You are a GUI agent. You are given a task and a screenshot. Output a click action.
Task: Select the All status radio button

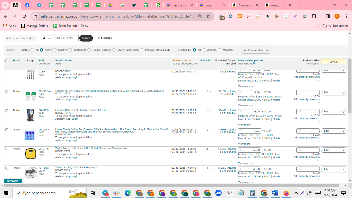32,50
